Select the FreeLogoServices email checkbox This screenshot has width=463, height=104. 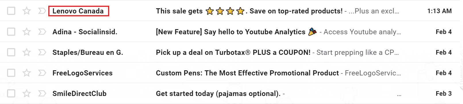click(x=11, y=73)
